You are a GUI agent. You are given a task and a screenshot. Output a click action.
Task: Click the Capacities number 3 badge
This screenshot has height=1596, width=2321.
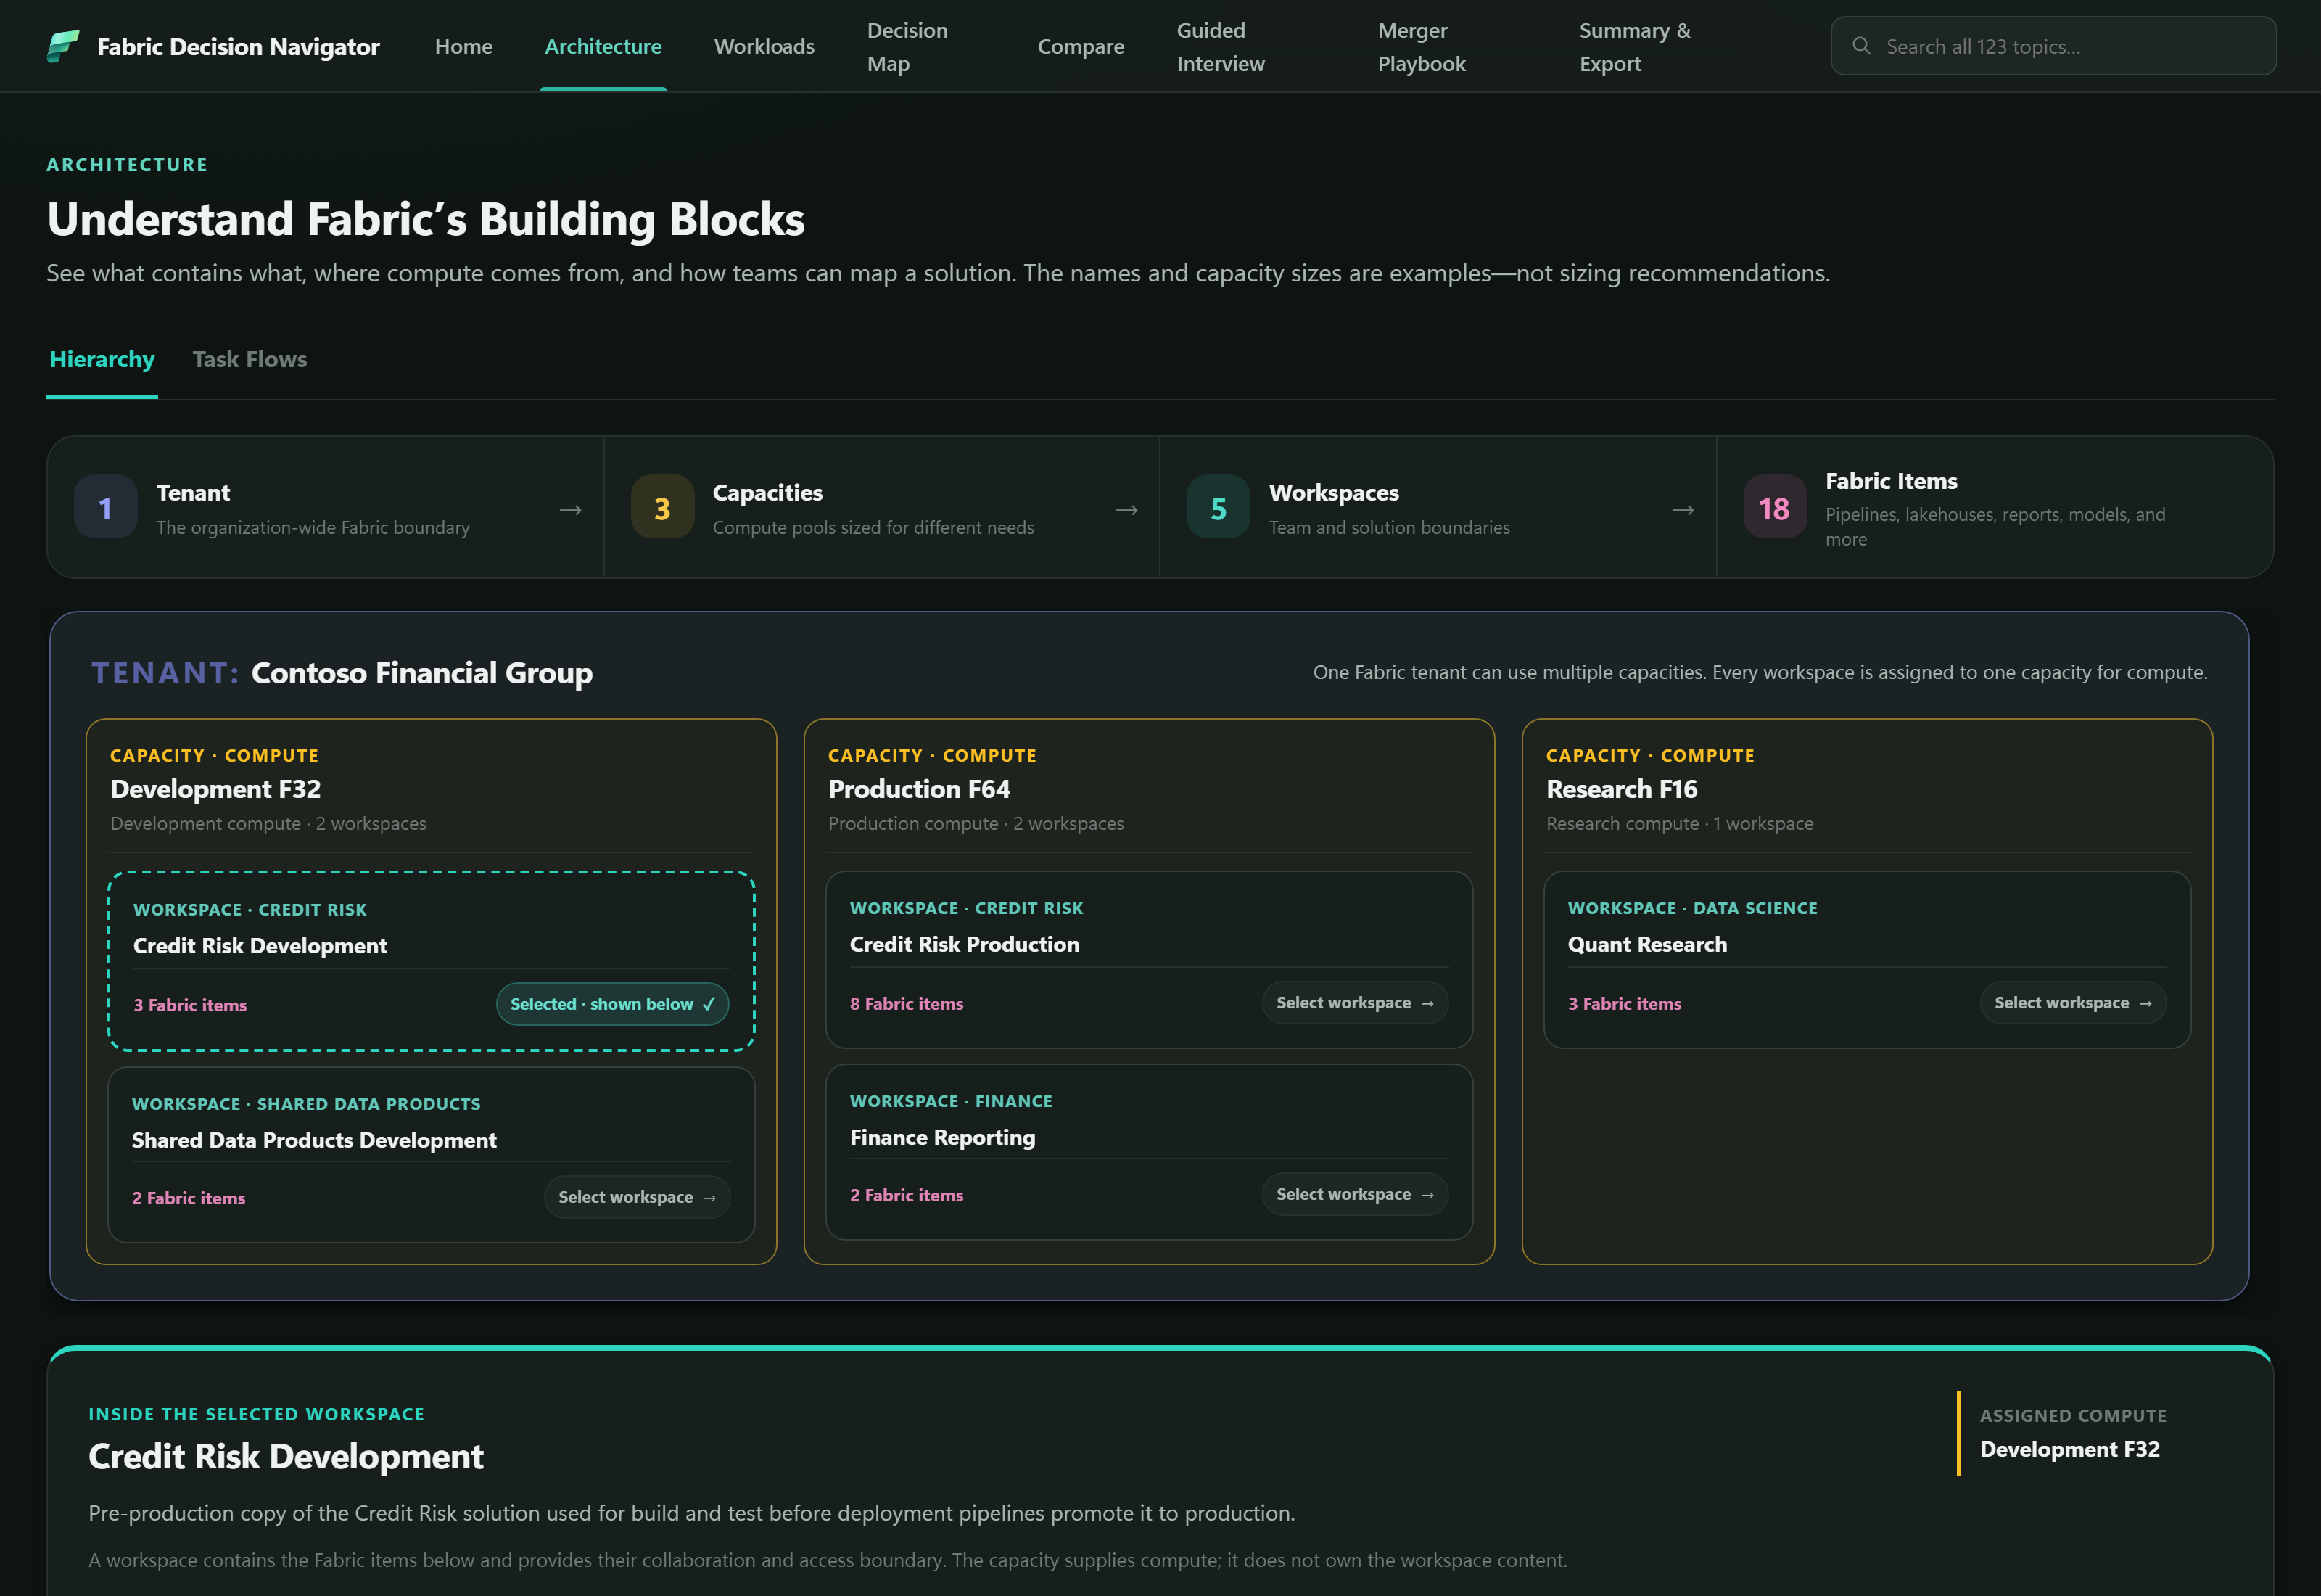point(661,507)
